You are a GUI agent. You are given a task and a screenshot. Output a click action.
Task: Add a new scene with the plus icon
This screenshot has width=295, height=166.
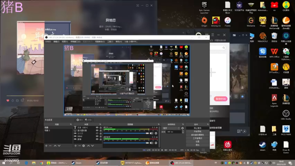pos(46,146)
